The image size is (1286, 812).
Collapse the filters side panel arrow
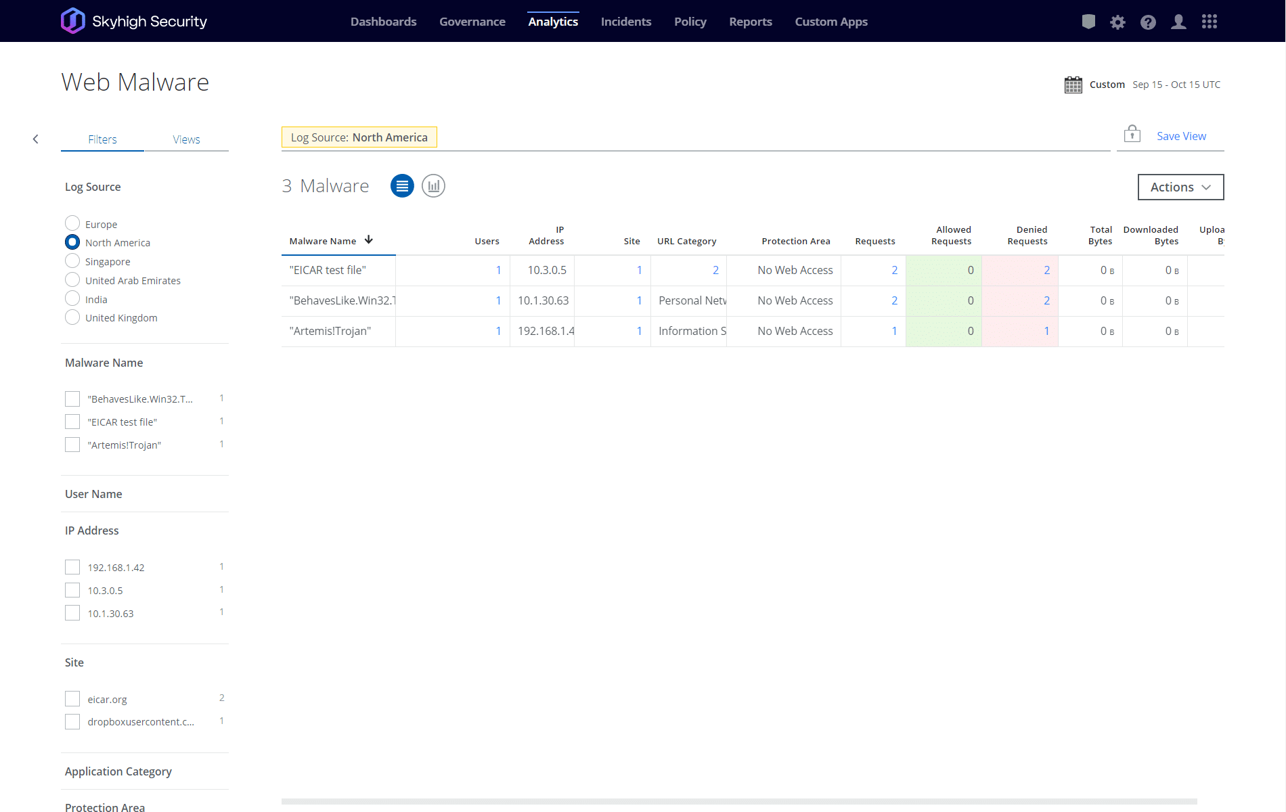click(x=36, y=139)
